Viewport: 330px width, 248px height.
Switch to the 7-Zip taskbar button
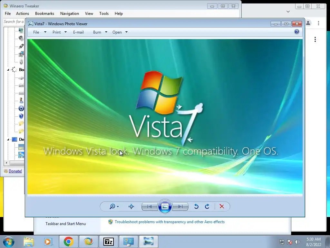108,242
